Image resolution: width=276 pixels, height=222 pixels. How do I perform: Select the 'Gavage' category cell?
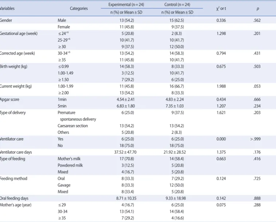[x=64, y=185]
